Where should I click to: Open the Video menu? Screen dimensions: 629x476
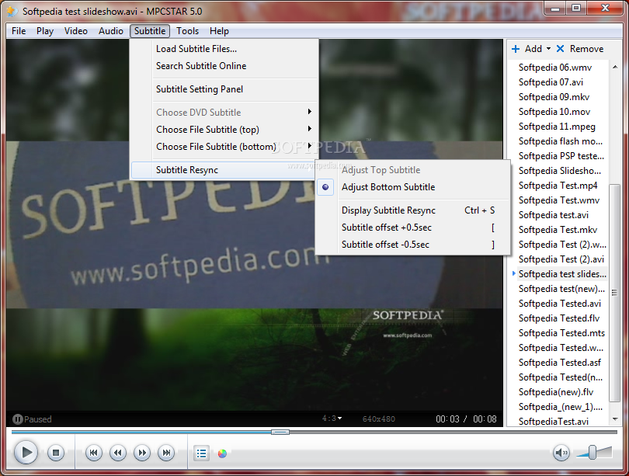coord(76,31)
